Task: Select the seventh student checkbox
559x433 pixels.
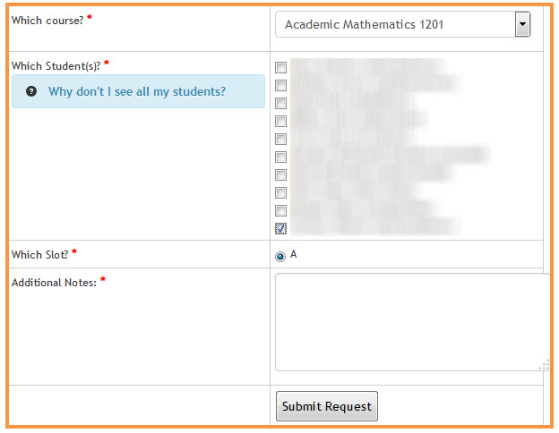Action: pyautogui.click(x=281, y=174)
